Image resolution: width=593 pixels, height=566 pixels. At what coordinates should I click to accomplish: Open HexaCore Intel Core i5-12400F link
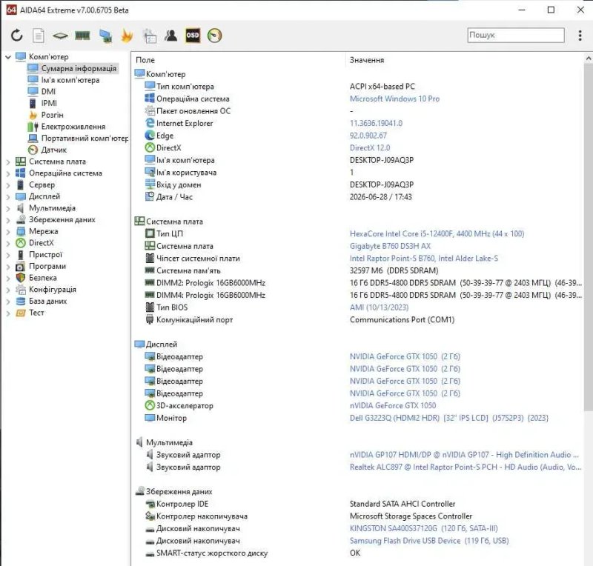coord(437,233)
